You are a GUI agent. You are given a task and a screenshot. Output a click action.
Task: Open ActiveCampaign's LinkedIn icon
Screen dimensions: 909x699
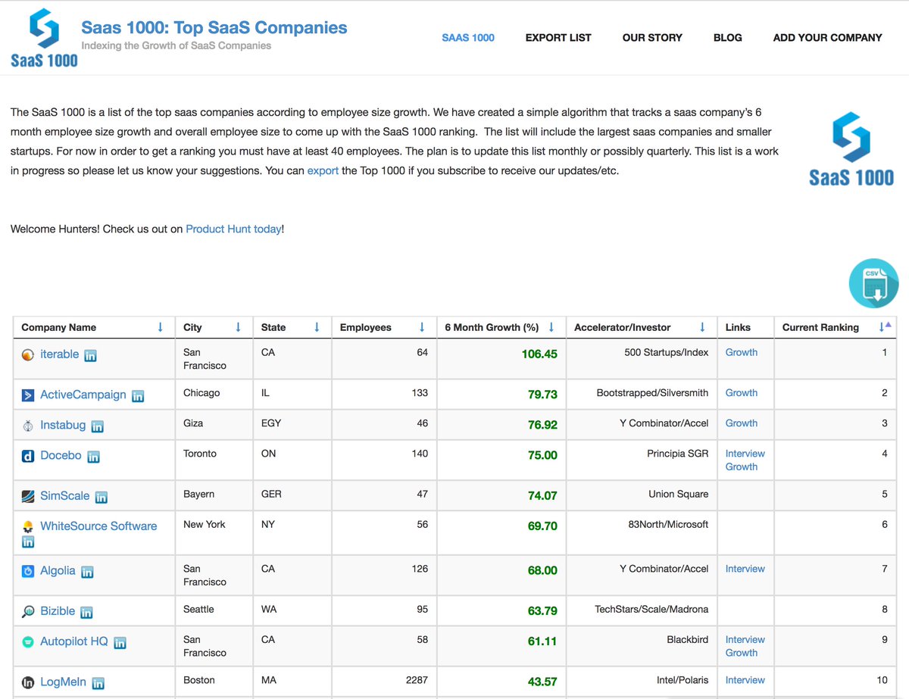138,396
